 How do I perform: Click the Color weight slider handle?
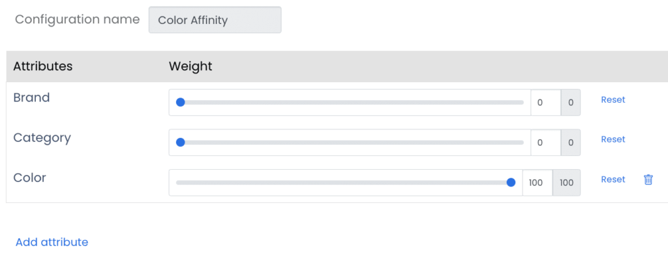(x=511, y=183)
